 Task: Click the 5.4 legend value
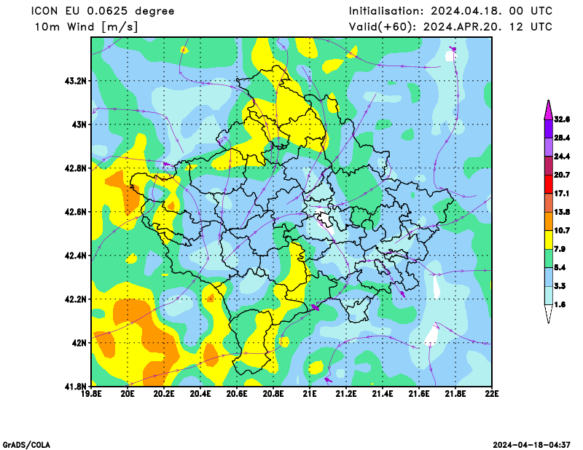click(560, 267)
